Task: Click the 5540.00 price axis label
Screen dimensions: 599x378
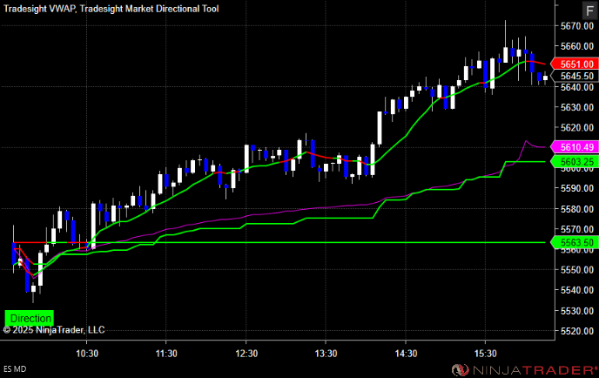Action: point(577,290)
